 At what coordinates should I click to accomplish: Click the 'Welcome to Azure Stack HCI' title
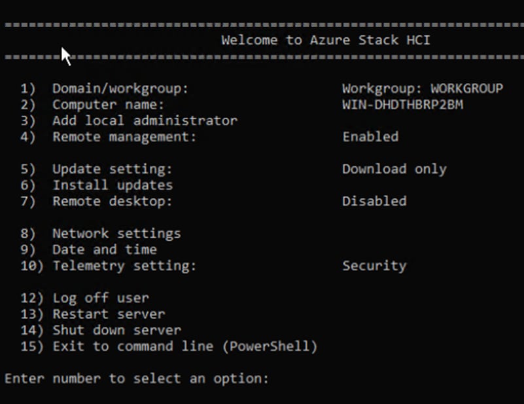[326, 40]
